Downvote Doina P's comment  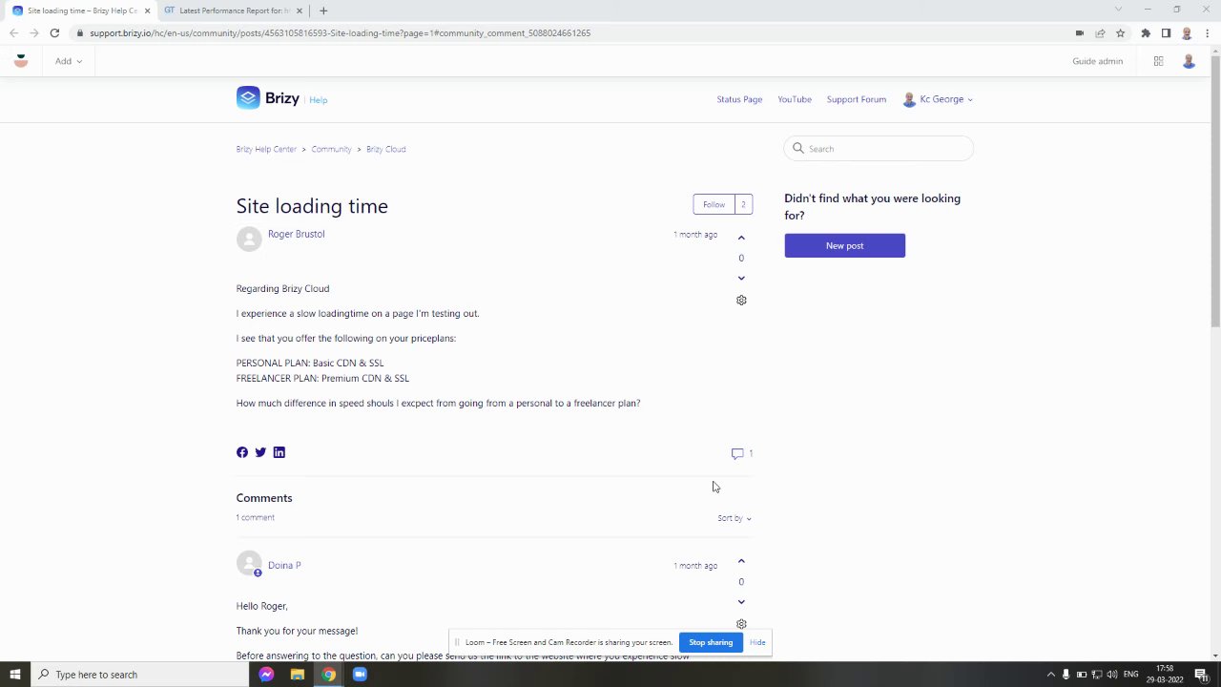click(x=741, y=602)
